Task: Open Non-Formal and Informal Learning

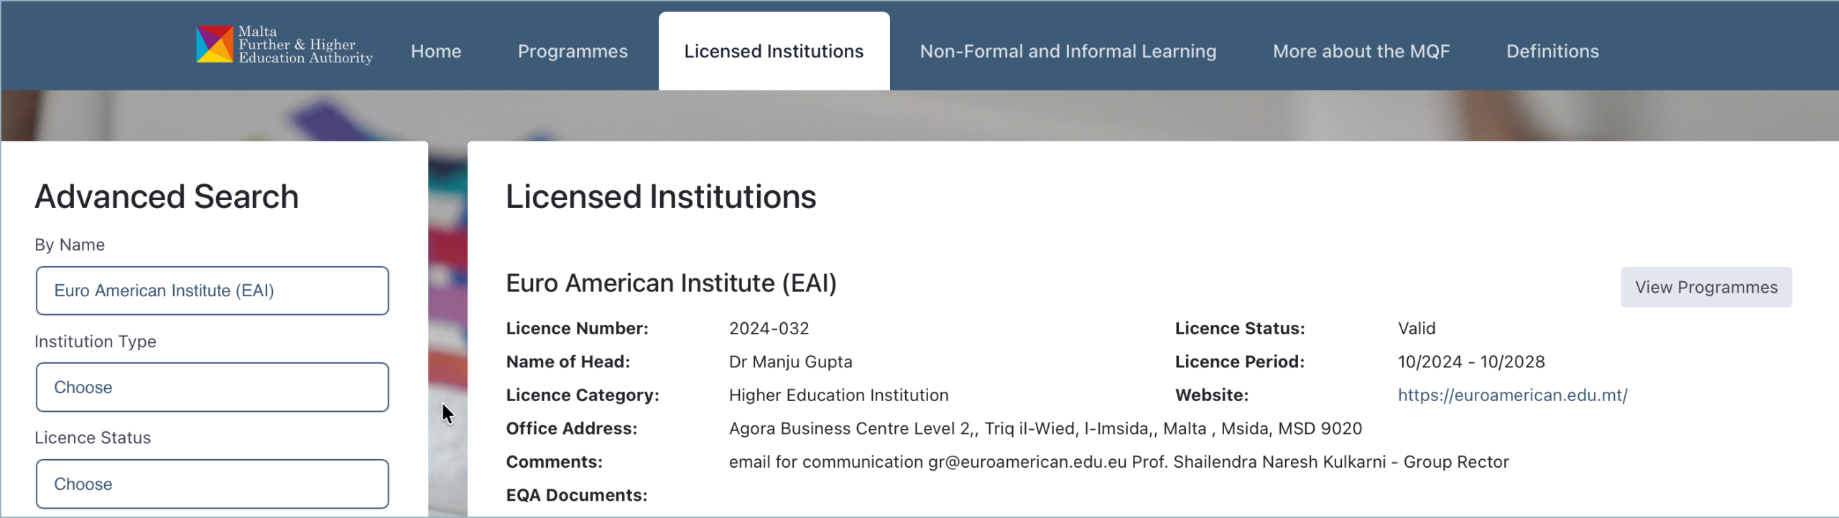Action: (1068, 52)
